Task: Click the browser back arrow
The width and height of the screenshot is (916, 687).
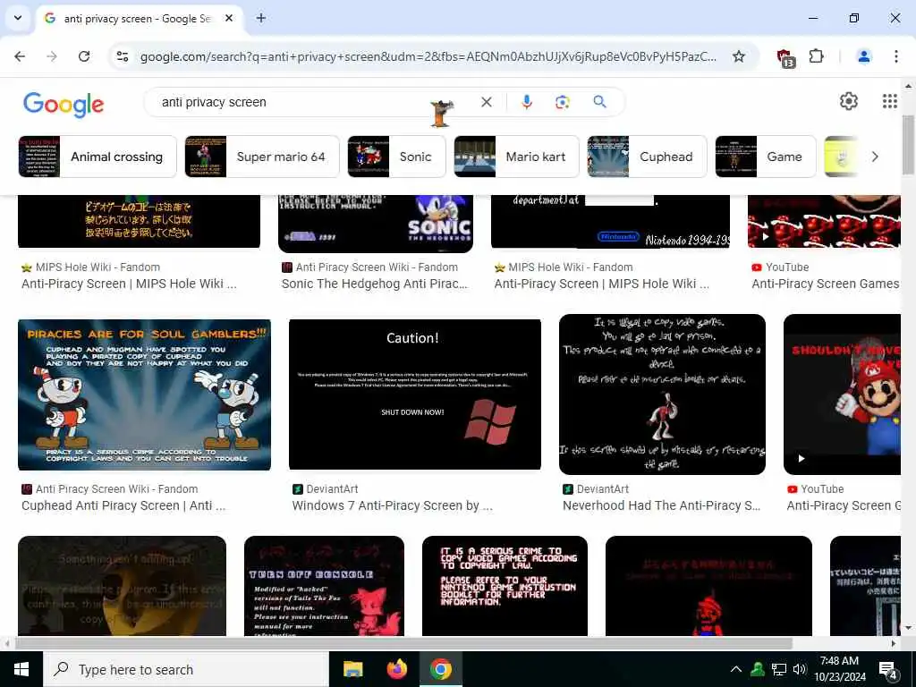Action: pyautogui.click(x=20, y=56)
